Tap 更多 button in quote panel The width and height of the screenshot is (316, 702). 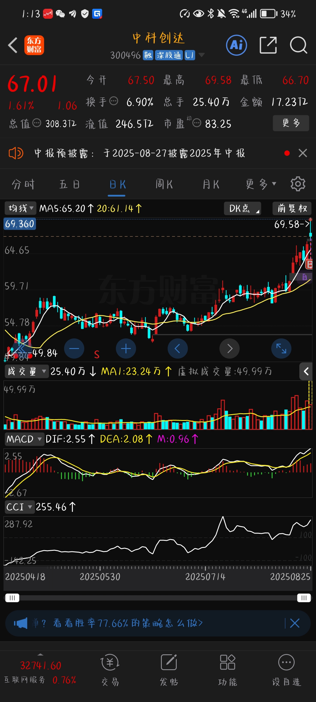291,123
